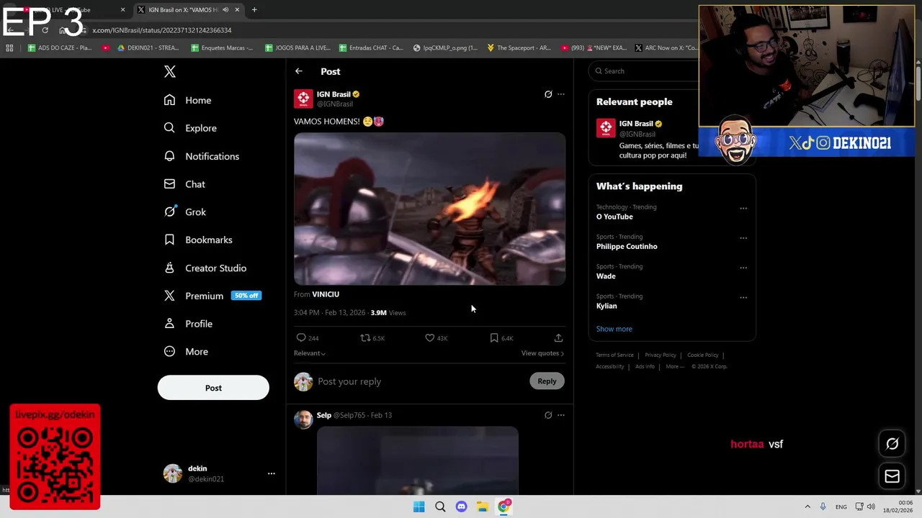Open Explore from sidebar
922x518 pixels.
coord(190,128)
